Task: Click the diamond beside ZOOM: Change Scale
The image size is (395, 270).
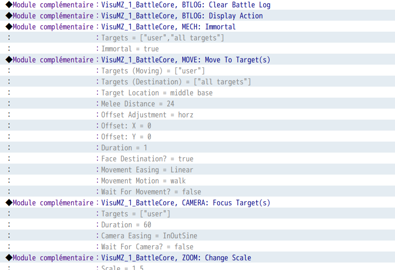Action: pos(9,258)
